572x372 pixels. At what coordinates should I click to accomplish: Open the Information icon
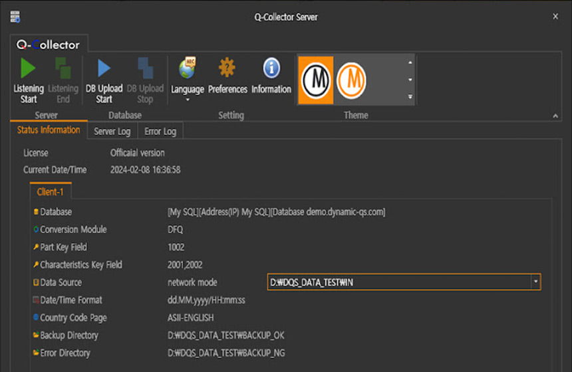point(271,68)
